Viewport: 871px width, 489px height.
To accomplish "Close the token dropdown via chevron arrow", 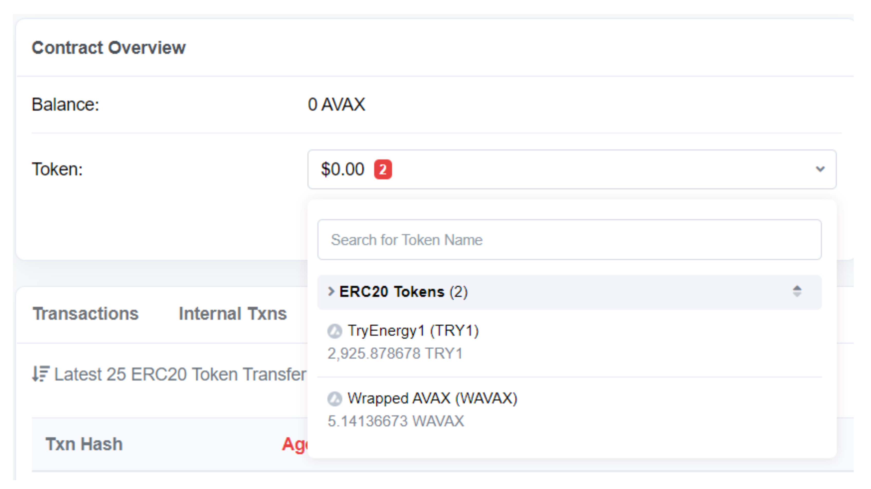I will (x=820, y=169).
